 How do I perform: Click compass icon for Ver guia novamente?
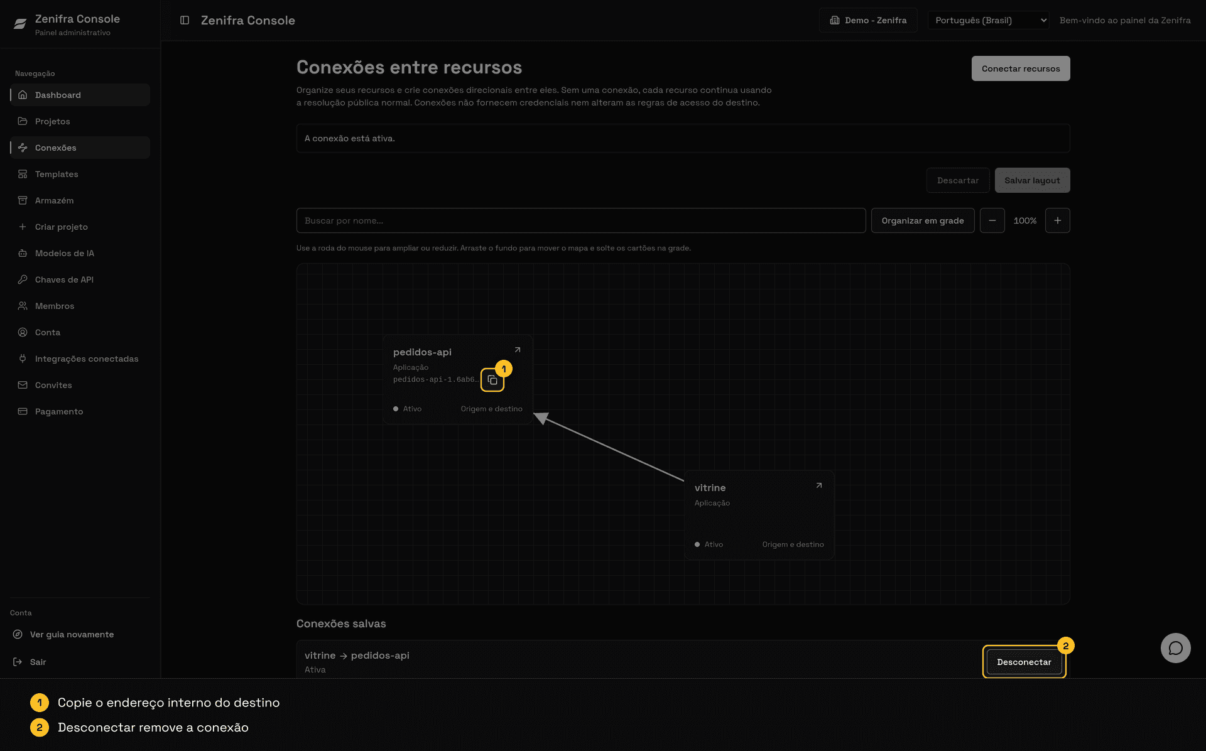tap(18, 634)
